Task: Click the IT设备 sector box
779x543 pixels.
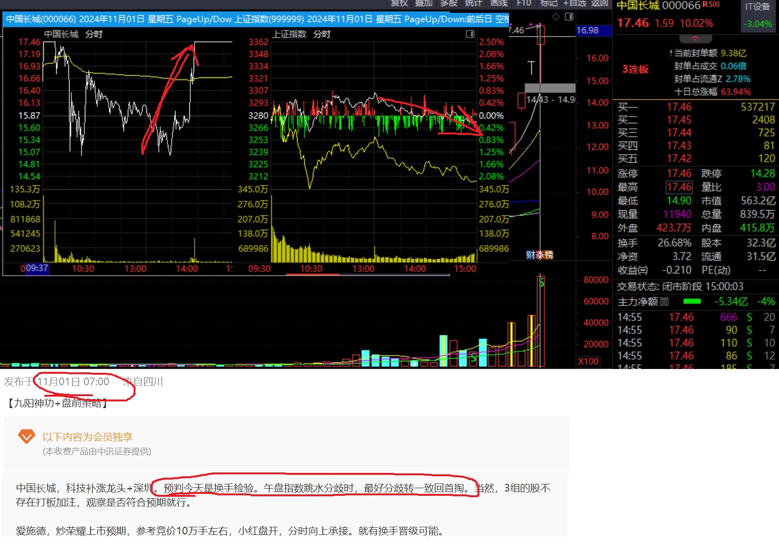Action: click(758, 15)
